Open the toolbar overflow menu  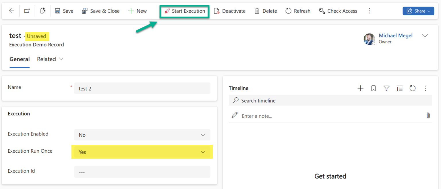pyautogui.click(x=370, y=11)
